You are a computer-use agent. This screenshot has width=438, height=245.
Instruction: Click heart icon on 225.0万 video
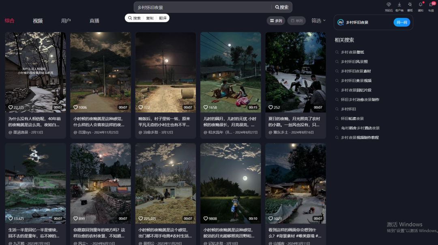tap(141, 219)
